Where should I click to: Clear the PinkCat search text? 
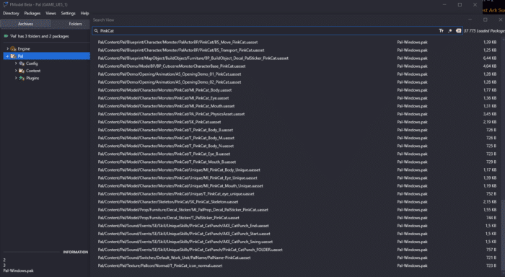[458, 30]
